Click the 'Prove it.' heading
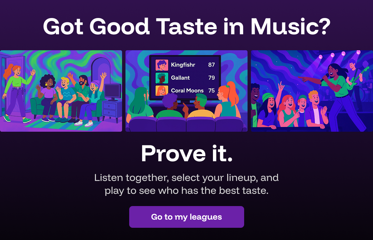This screenshot has width=373, height=240. pyautogui.click(x=186, y=153)
